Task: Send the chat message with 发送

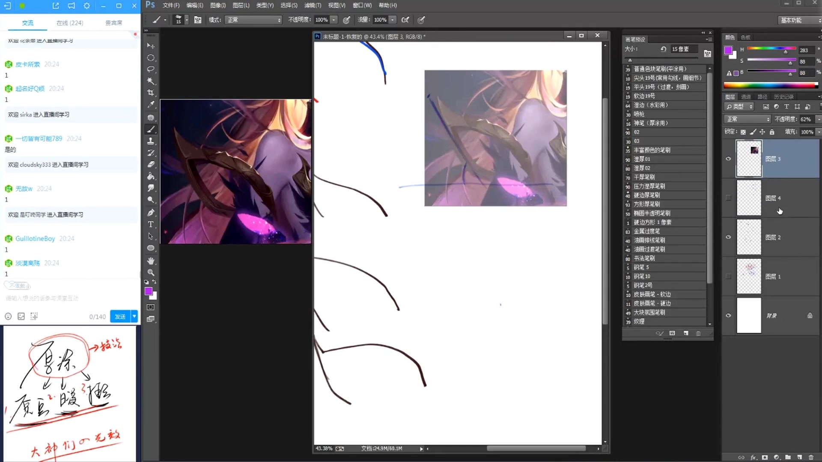Action: [x=120, y=316]
